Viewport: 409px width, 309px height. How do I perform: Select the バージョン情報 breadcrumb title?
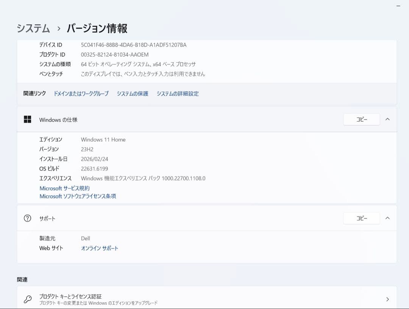point(97,29)
